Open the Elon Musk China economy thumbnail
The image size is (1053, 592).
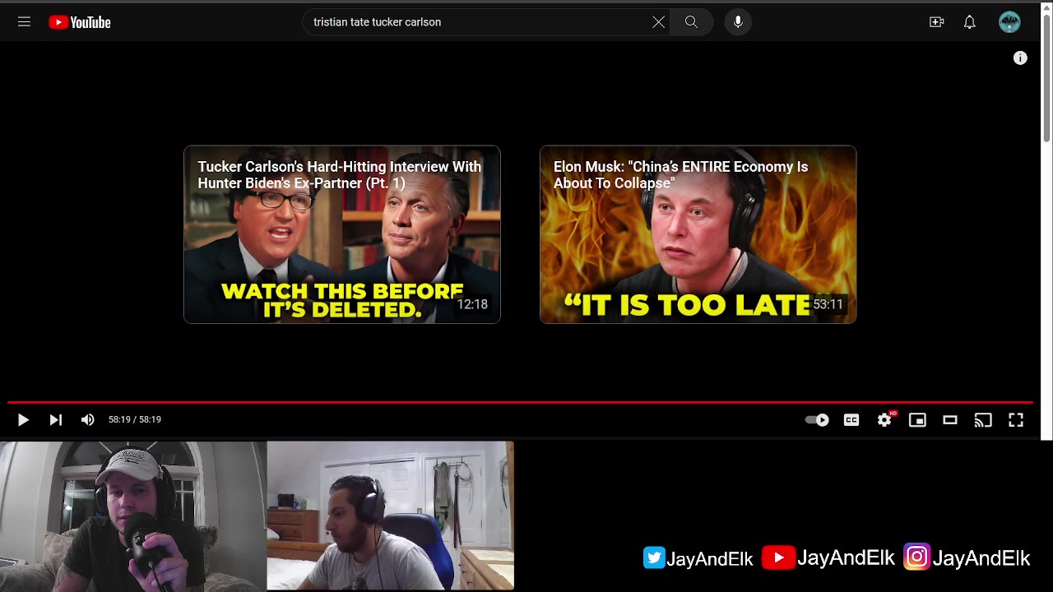698,234
